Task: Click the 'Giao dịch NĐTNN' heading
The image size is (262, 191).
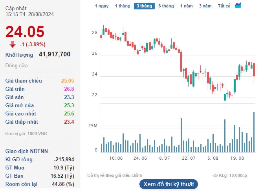Action: pyautogui.click(x=27, y=151)
